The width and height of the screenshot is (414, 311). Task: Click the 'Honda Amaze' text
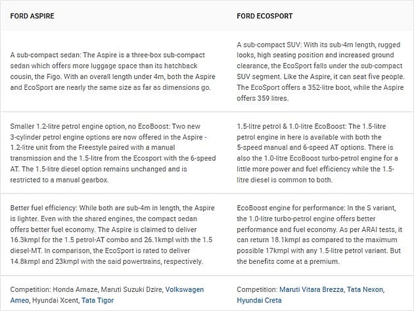click(75, 289)
